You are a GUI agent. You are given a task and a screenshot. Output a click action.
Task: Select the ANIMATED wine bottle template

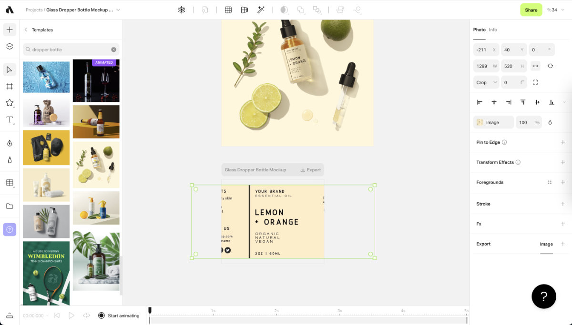[x=96, y=80]
